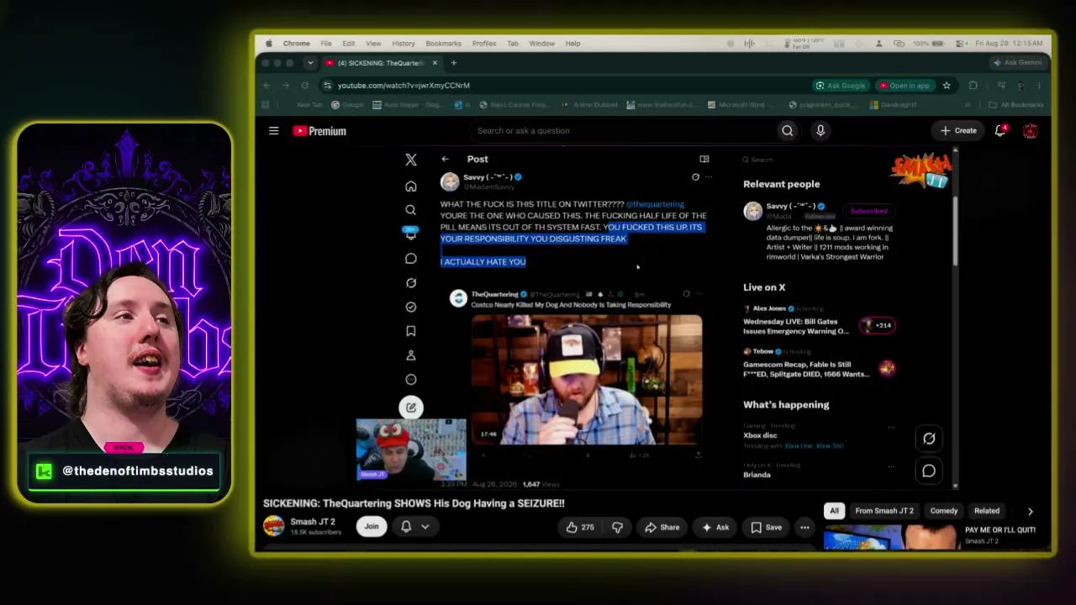Go forward using Chrome's forward arrow
Viewport: 1076px width, 605px height.
point(286,85)
